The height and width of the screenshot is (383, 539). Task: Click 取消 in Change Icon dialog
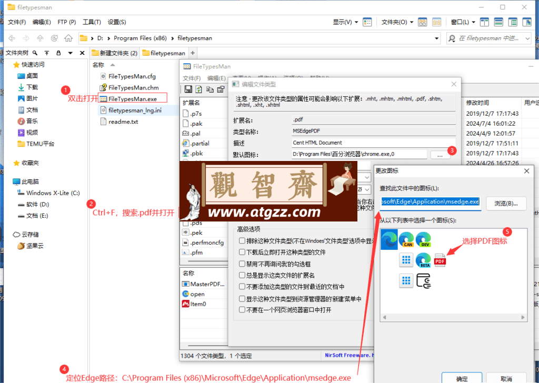[x=506, y=378]
